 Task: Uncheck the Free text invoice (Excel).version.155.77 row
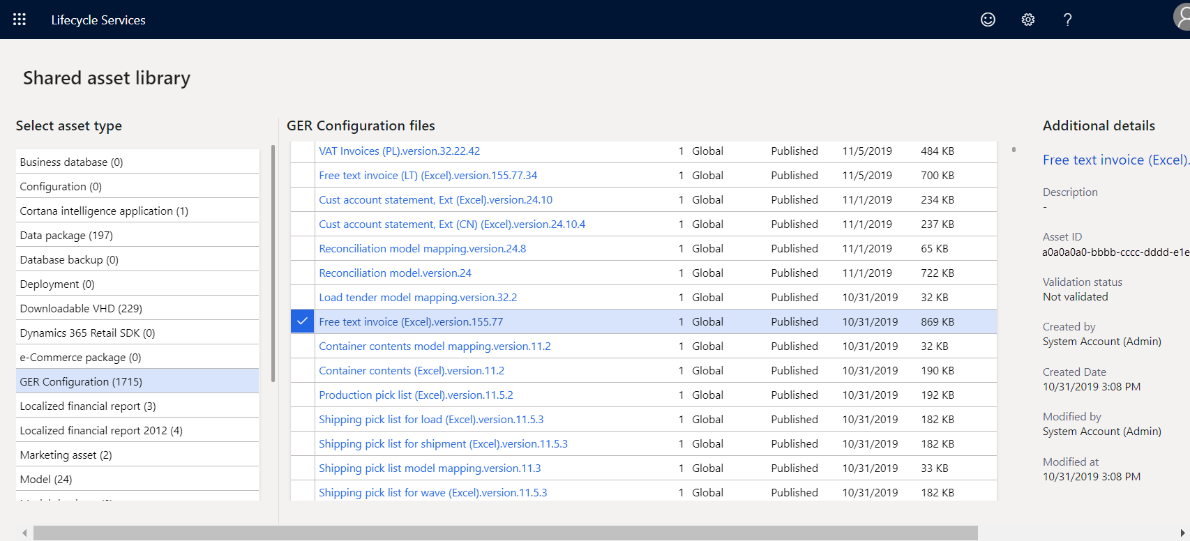pyautogui.click(x=302, y=321)
